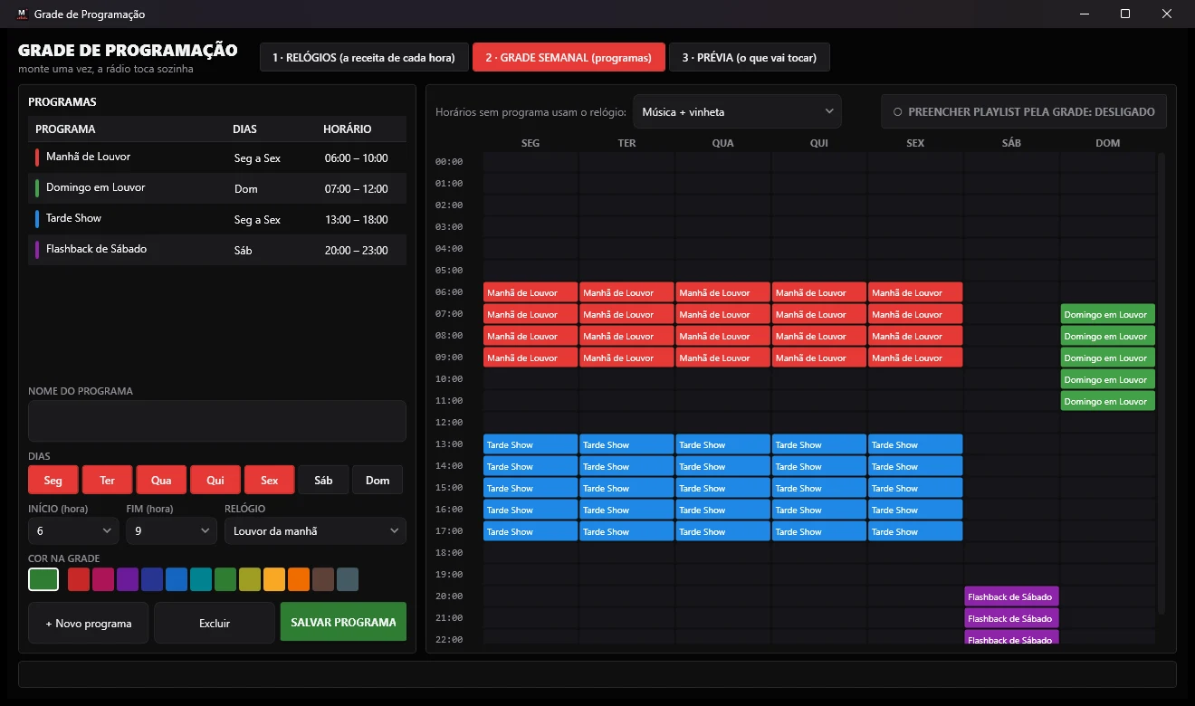
Task: Open the Relógios tab
Action: coord(364,57)
